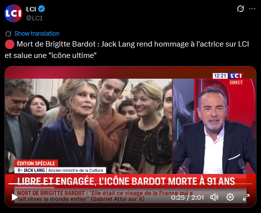The width and height of the screenshot is (261, 213).
Task: Mute the video with the speaker icon
Action: pos(214,197)
